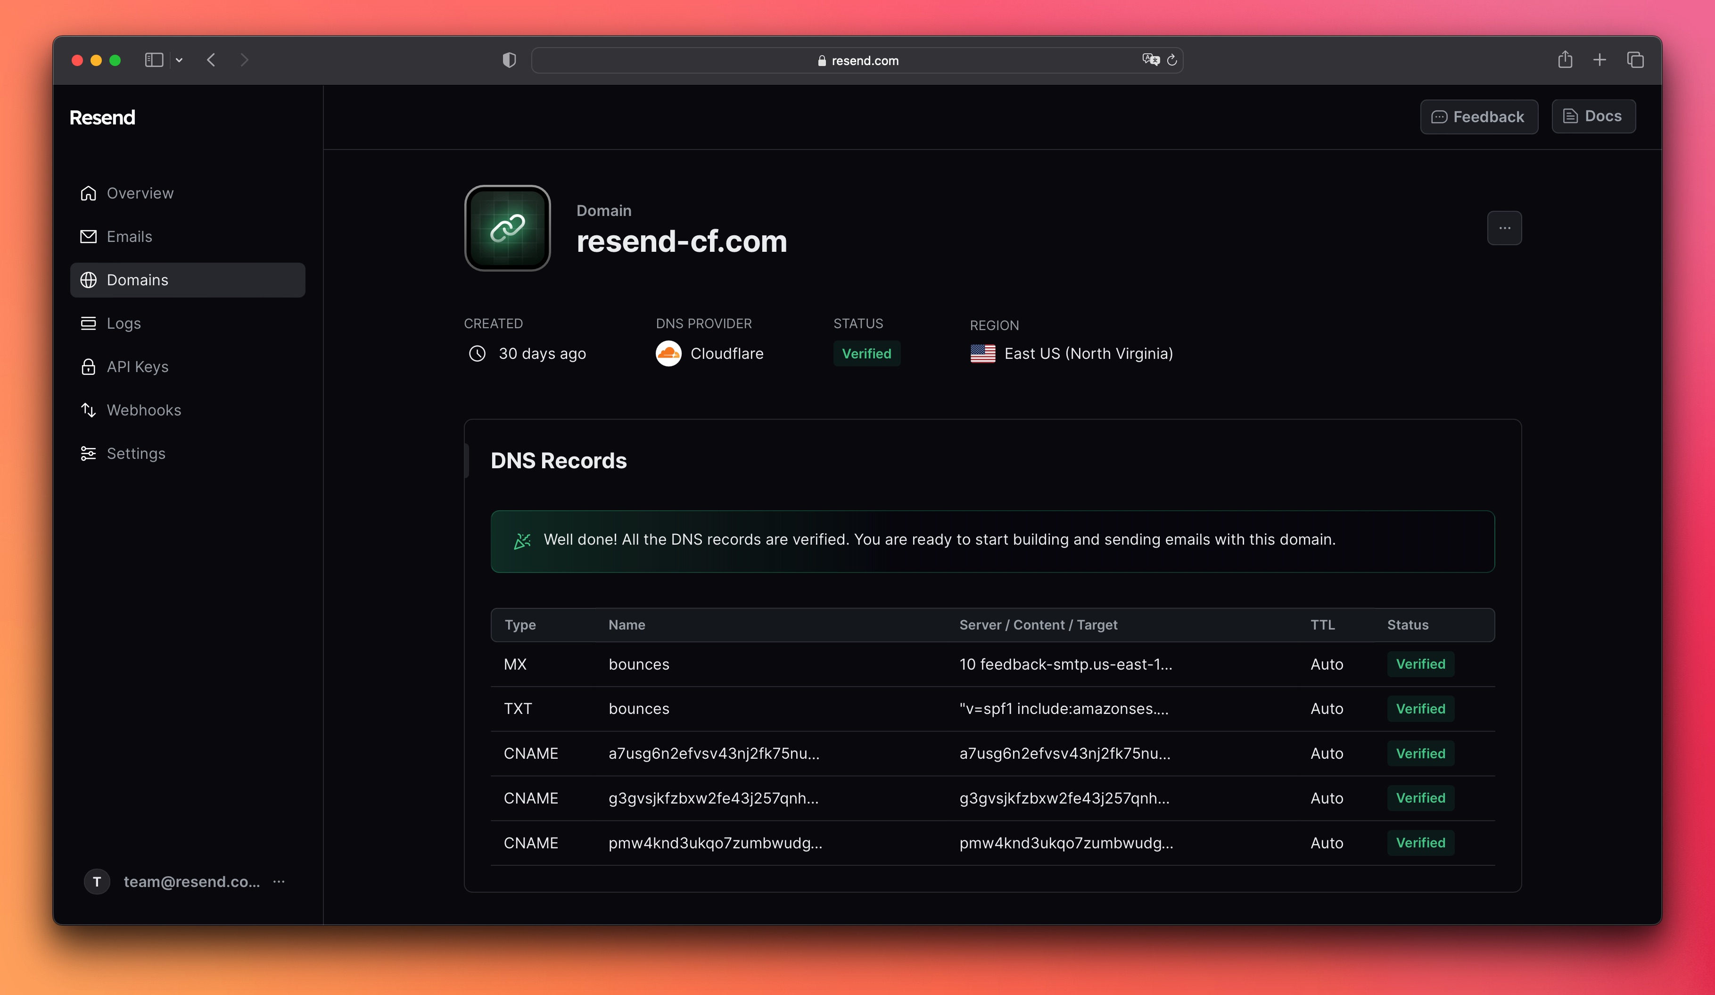Click the DNS Records heading
The height and width of the screenshot is (995, 1715).
click(558, 461)
